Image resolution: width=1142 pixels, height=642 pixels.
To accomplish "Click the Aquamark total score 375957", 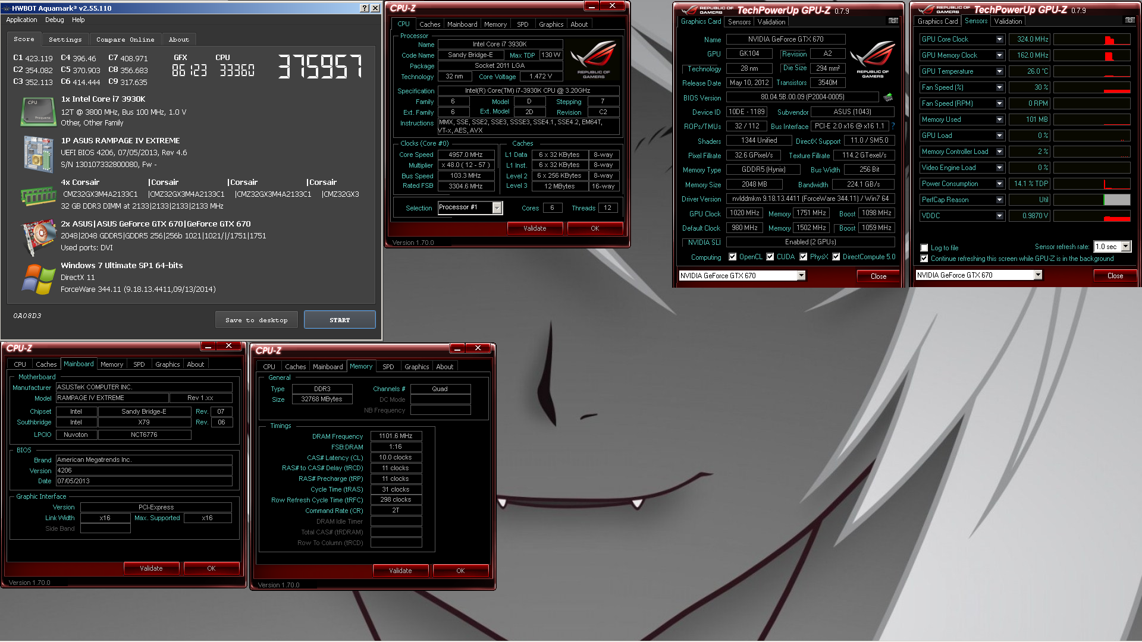I will pyautogui.click(x=320, y=67).
